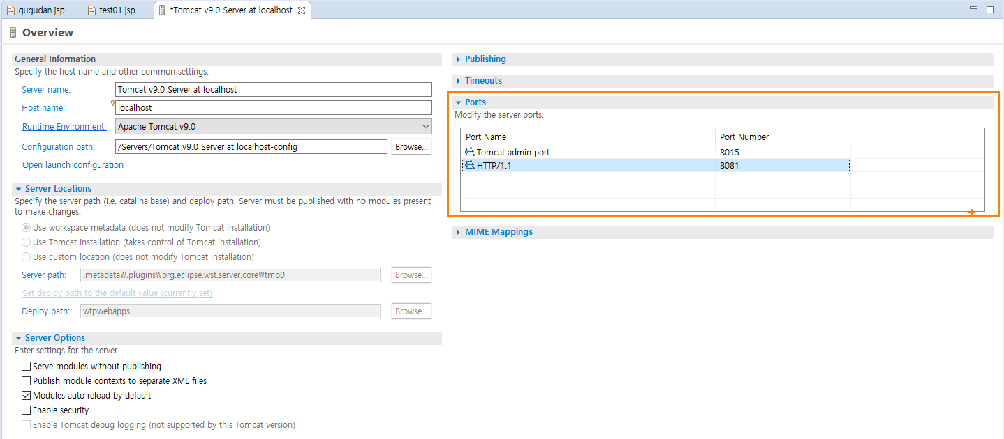Open the Runtime Environment dropdown
Image resolution: width=1004 pixels, height=439 pixels.
coord(274,126)
